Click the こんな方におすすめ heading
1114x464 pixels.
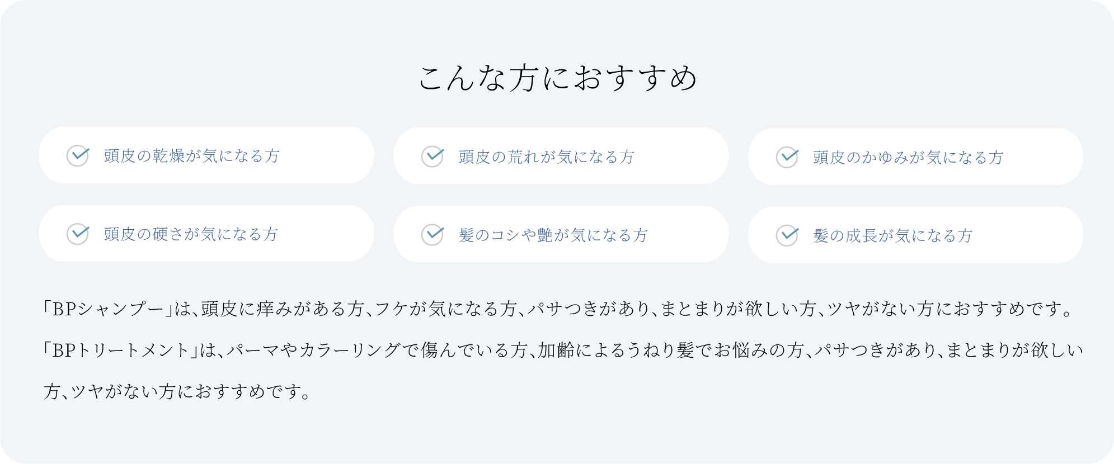[x=558, y=78]
